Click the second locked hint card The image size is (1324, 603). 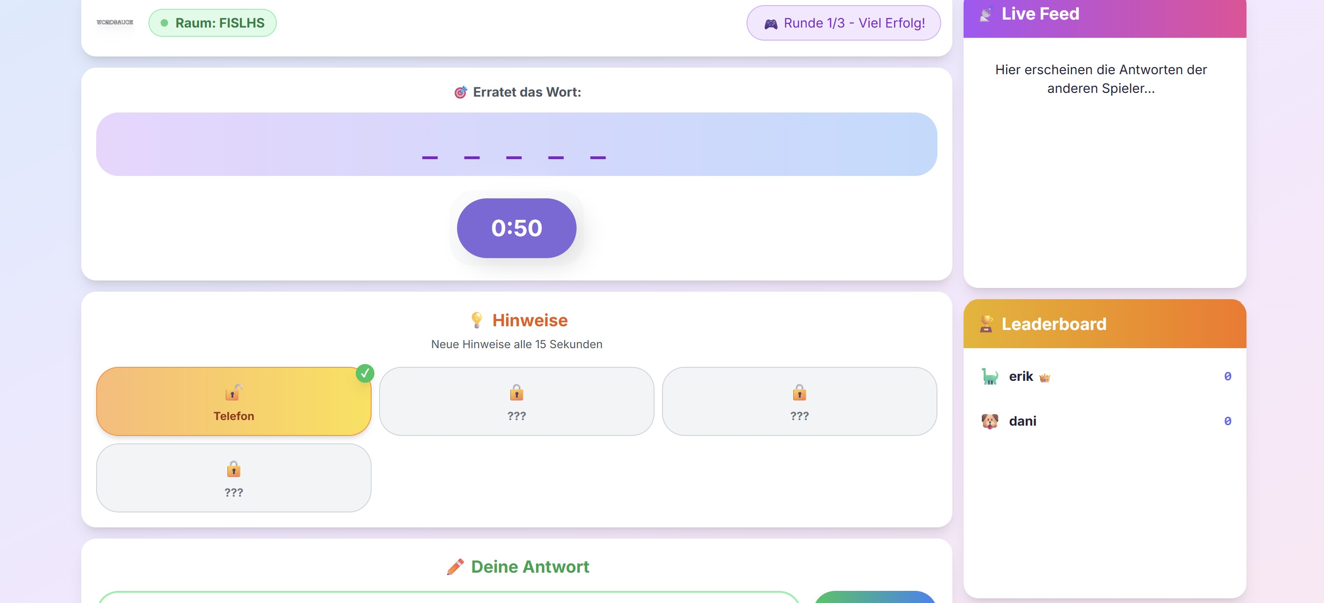coord(516,401)
